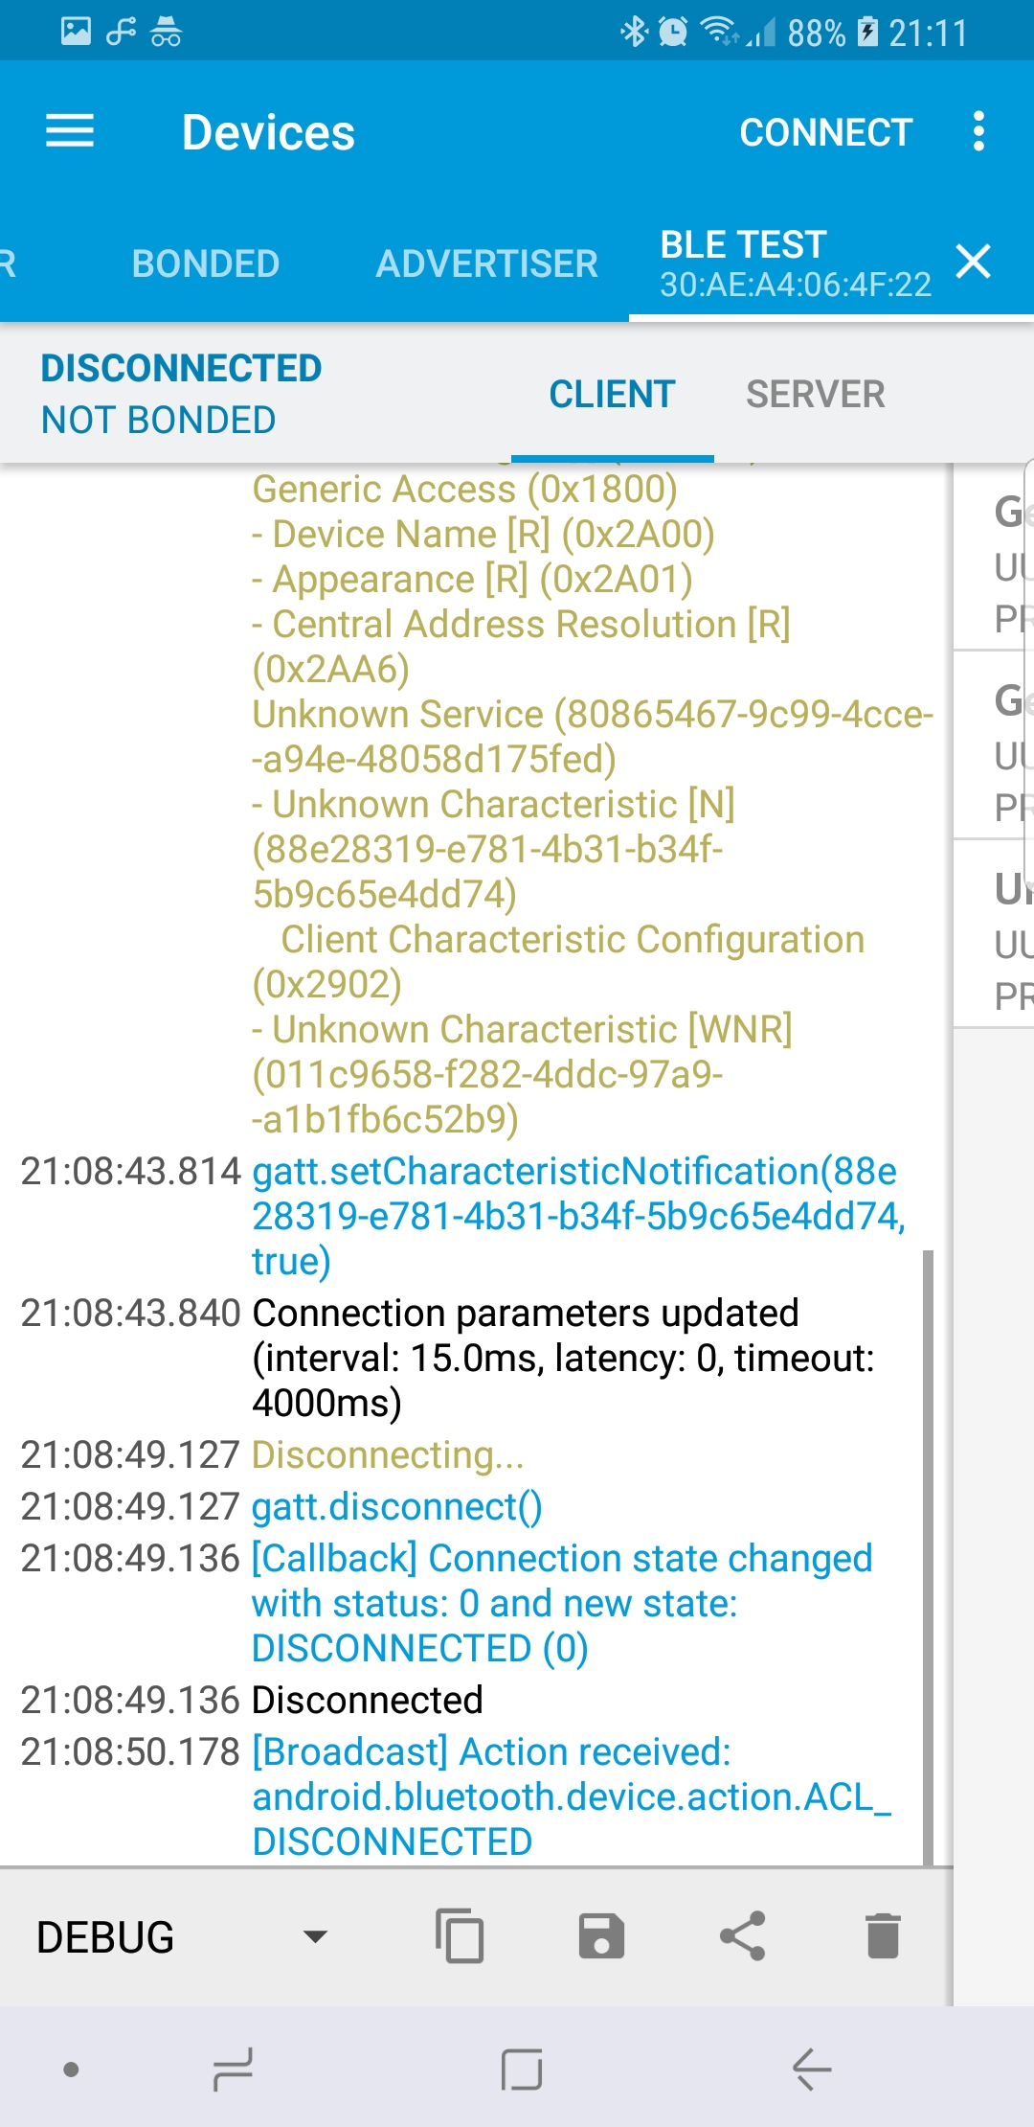Screen dimensions: 1034x2127
Task: Tap CONNECT to reconnect the device
Action: click(825, 131)
